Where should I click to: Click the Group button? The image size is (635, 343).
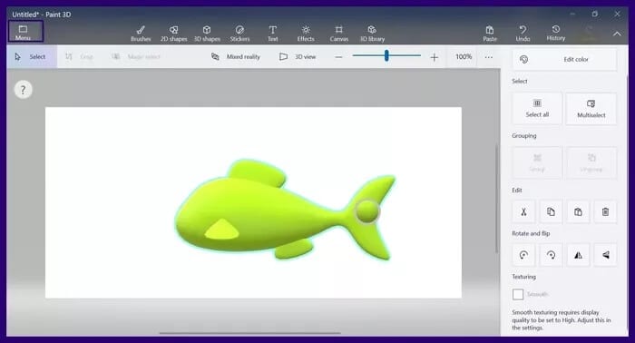coord(537,162)
